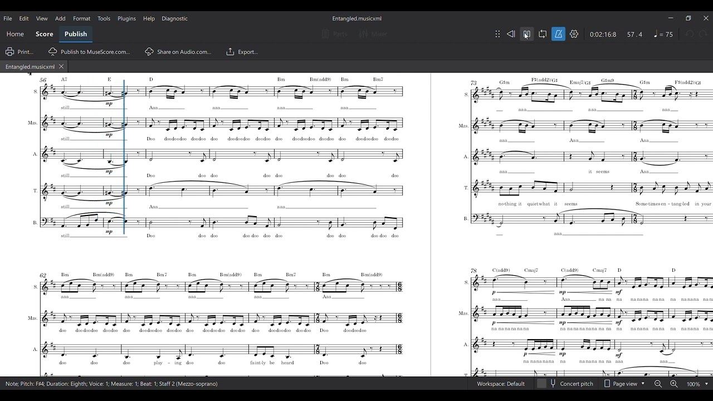
Task: Click the tuning fork icon
Action: (553, 384)
